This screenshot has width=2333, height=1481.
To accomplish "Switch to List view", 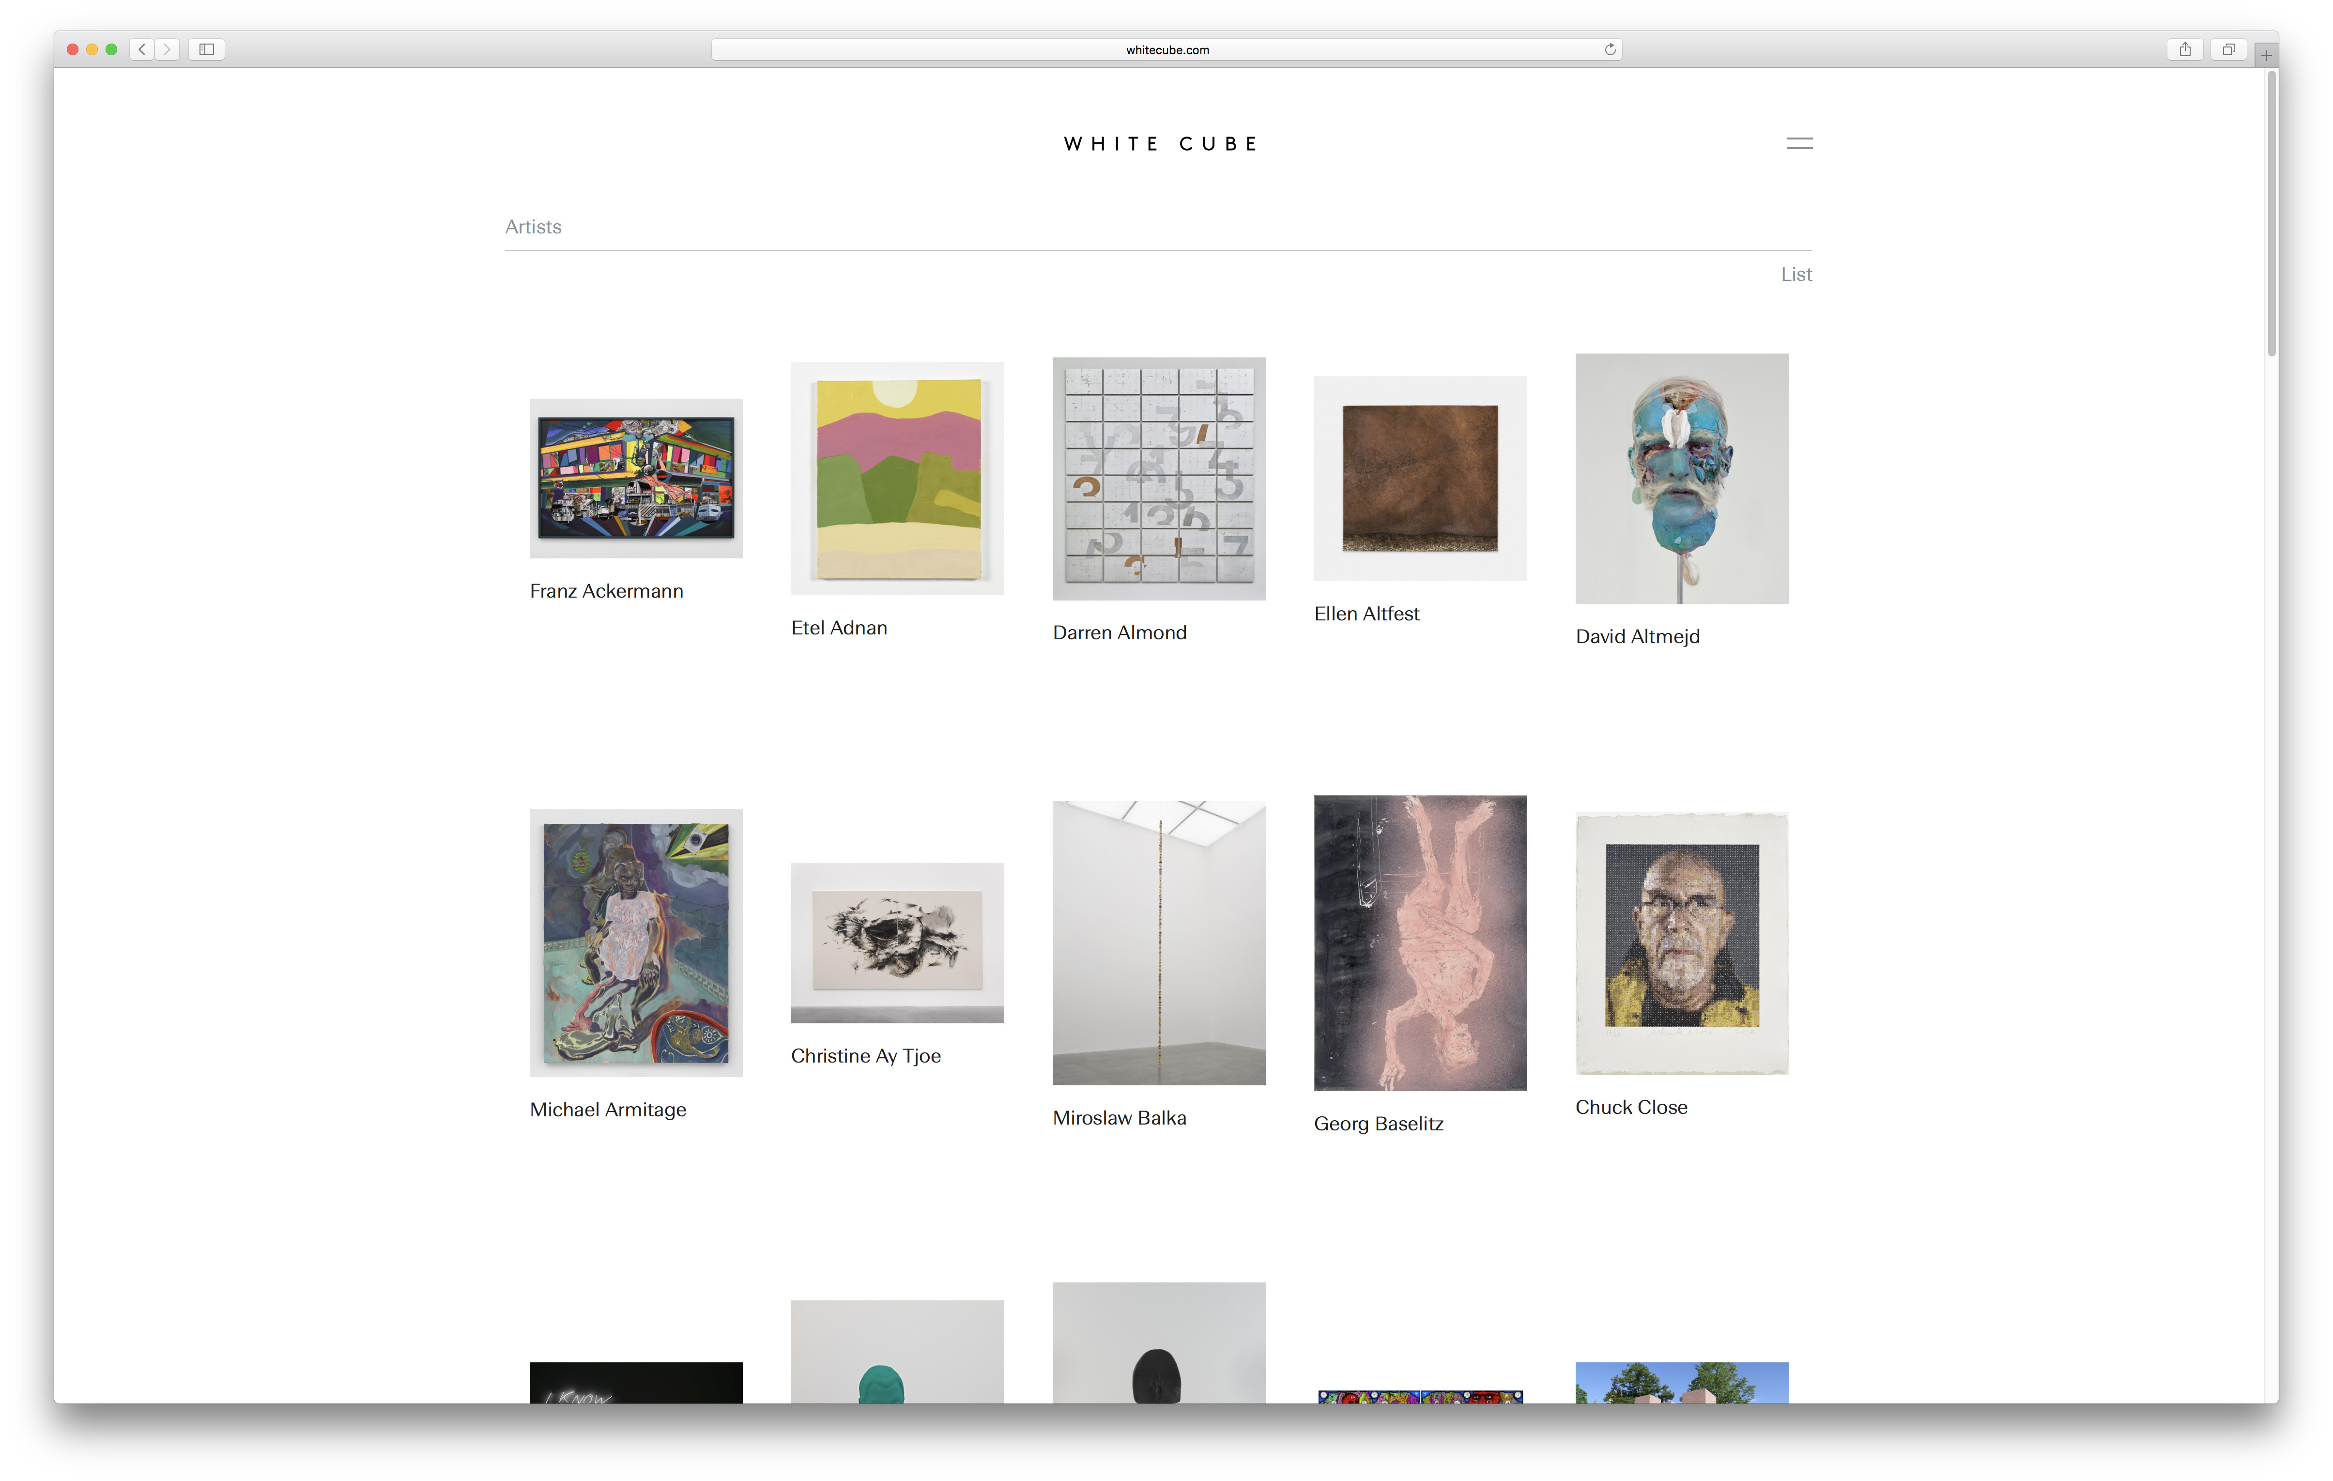I will (1796, 274).
